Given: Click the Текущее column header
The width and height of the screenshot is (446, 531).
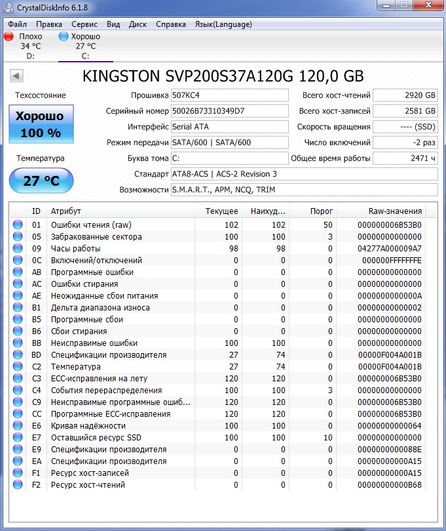Looking at the screenshot, I should (x=218, y=211).
